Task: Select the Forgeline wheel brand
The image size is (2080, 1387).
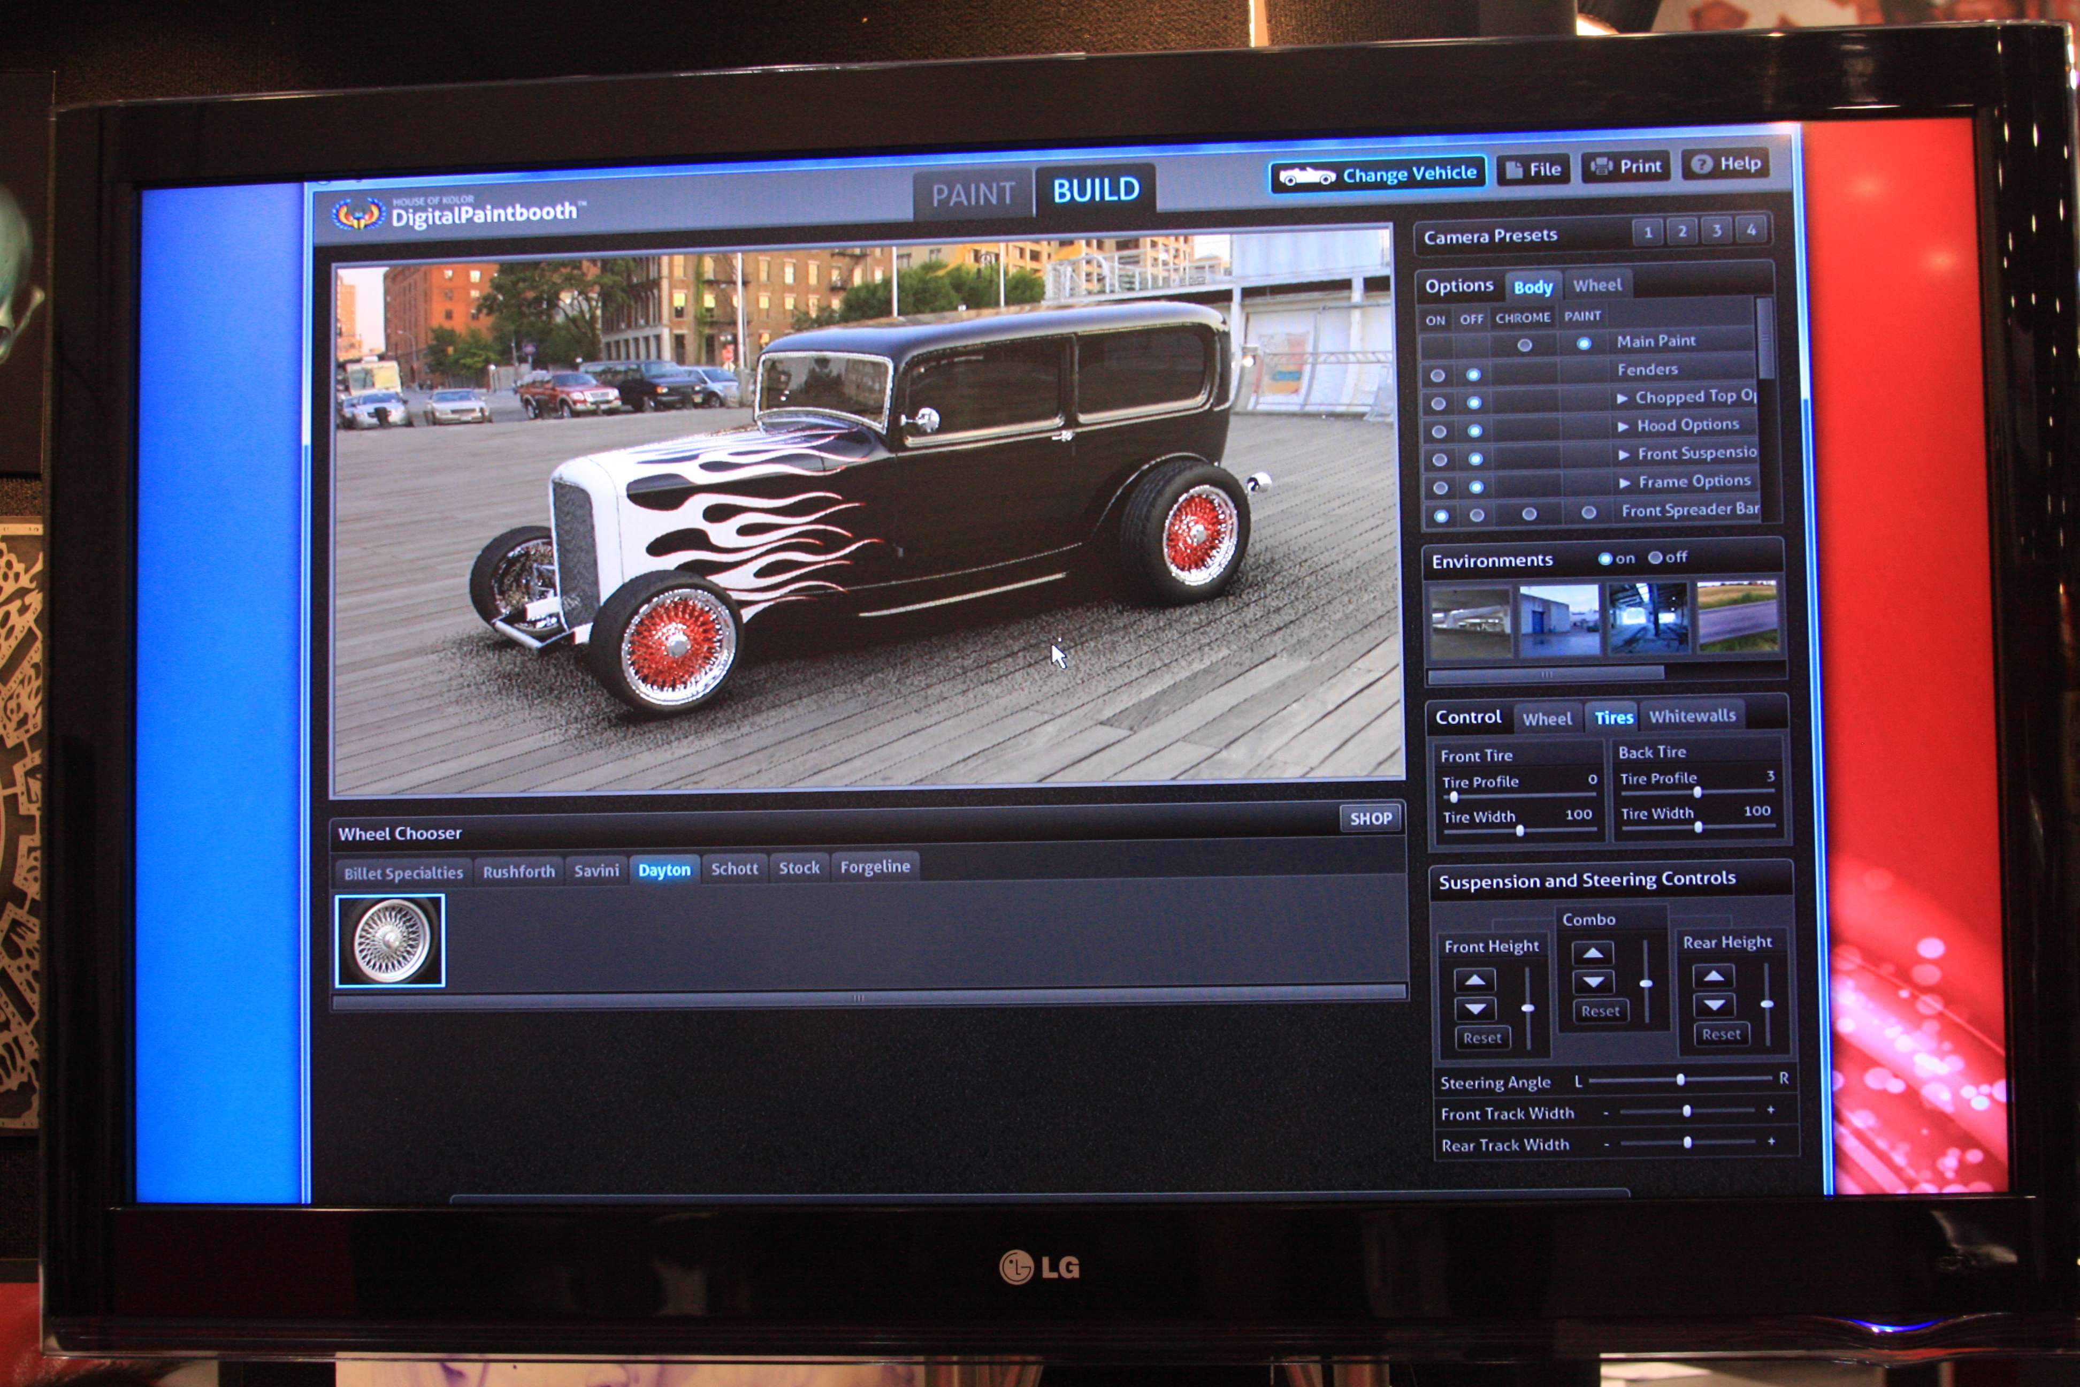Action: tap(875, 867)
